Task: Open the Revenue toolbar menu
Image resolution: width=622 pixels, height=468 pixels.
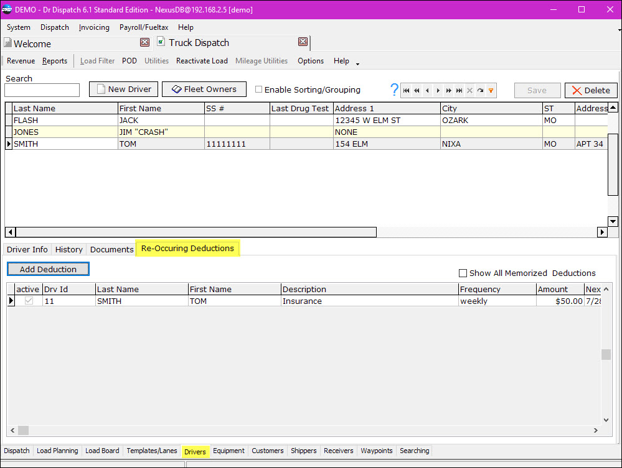Action: (21, 61)
